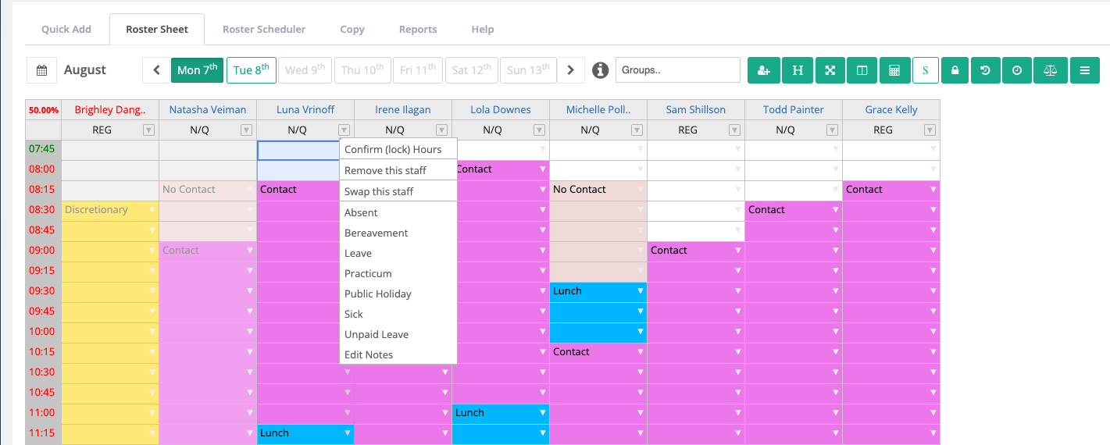The height and width of the screenshot is (445, 1110).
Task: Select Bereavement from the context menu
Action: [398, 233]
